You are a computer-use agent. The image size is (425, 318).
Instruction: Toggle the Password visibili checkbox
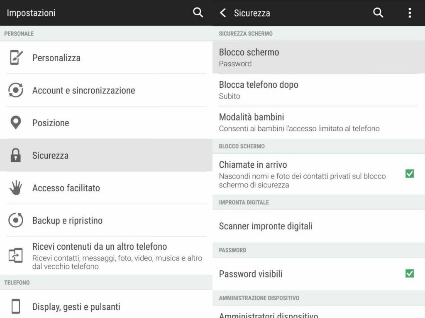pos(410,273)
